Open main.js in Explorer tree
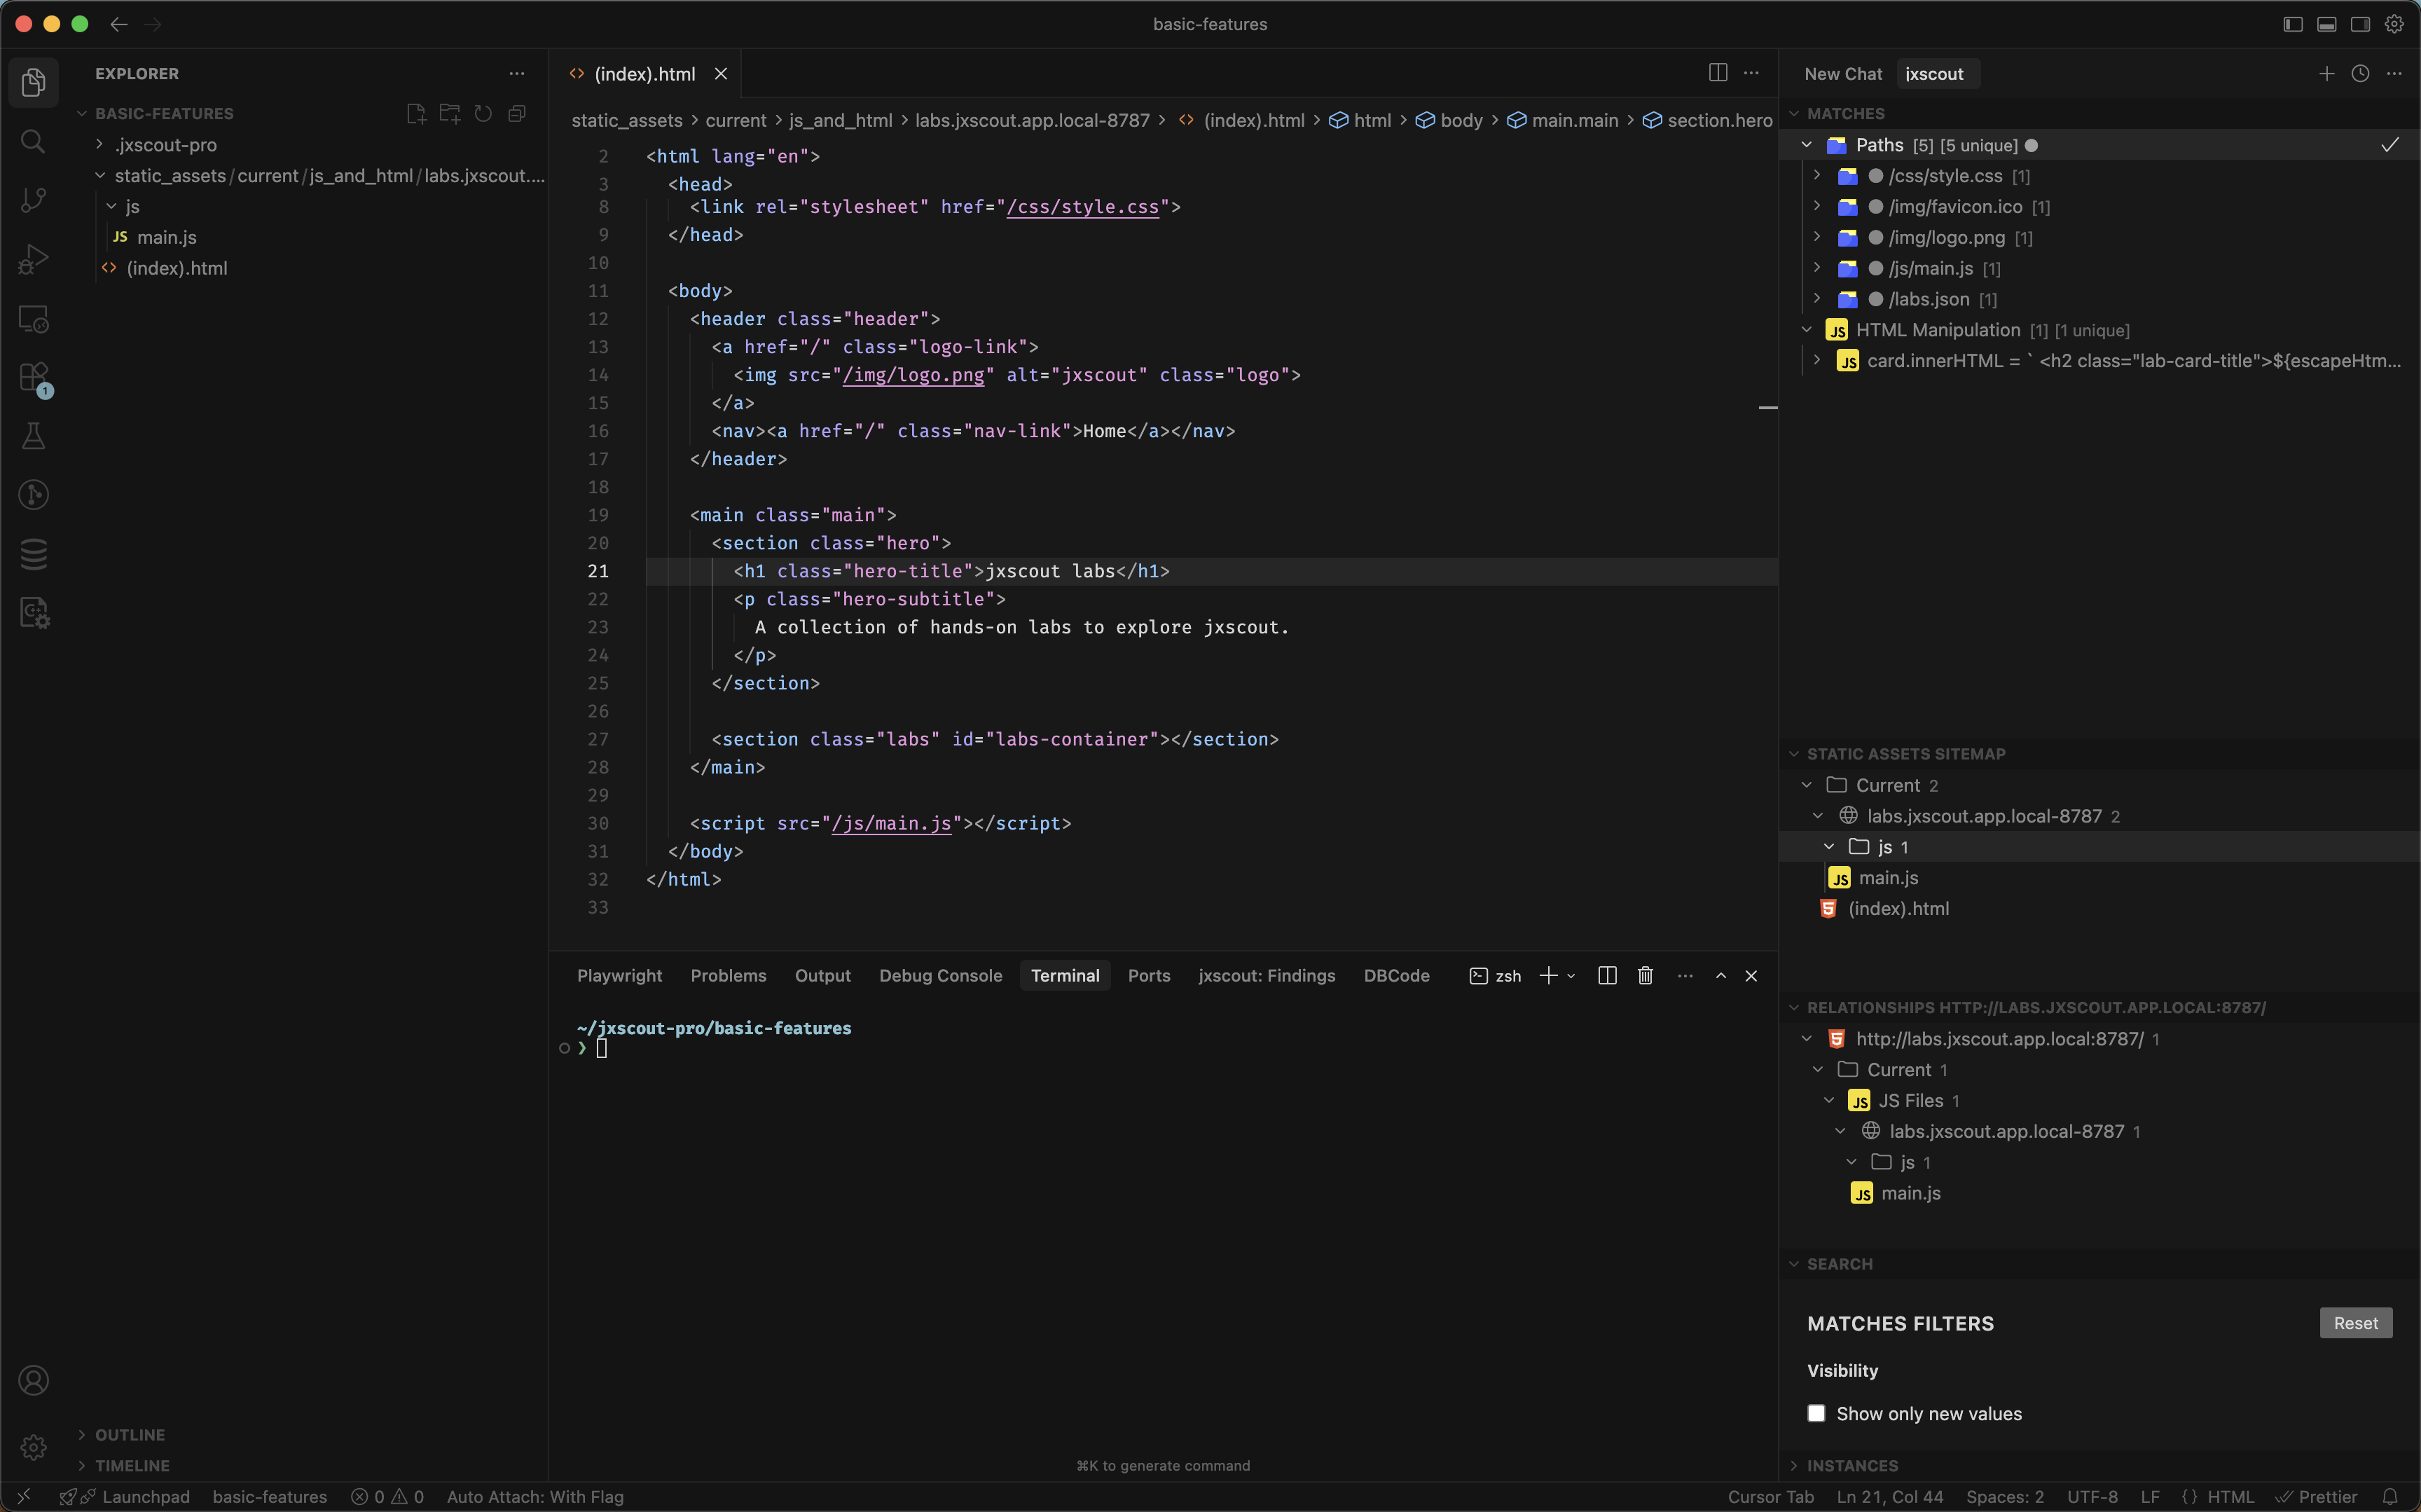The height and width of the screenshot is (1512, 2421). coord(167,237)
